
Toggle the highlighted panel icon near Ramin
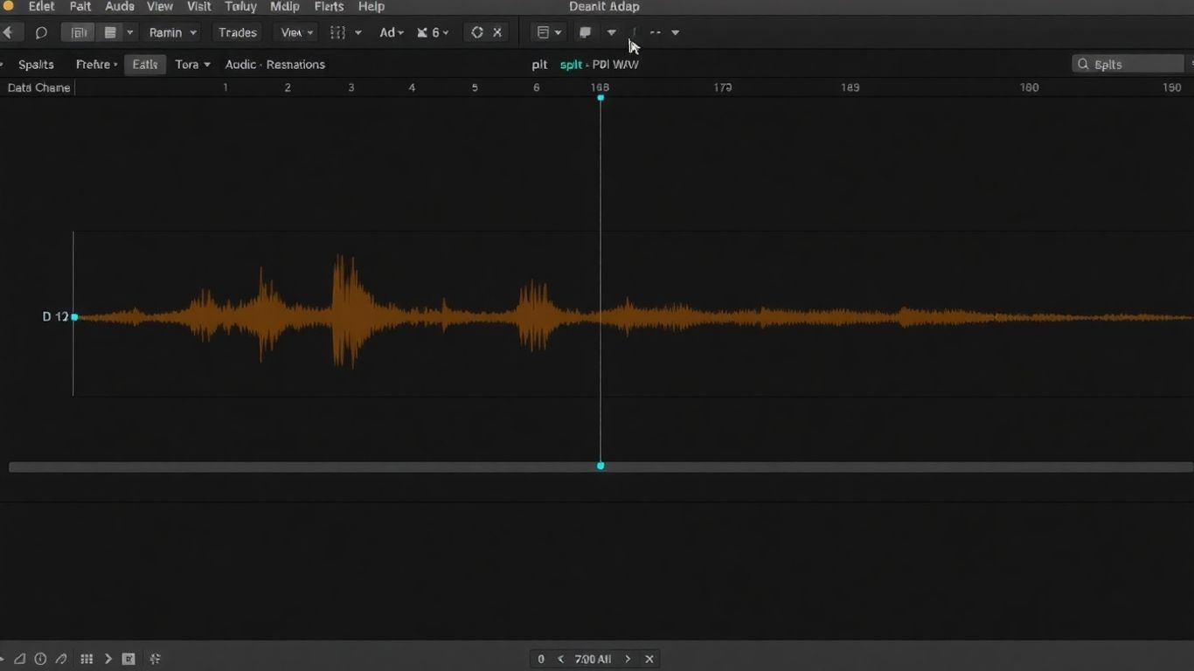click(x=78, y=31)
